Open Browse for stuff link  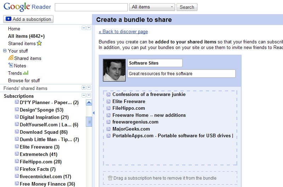(x=24, y=80)
